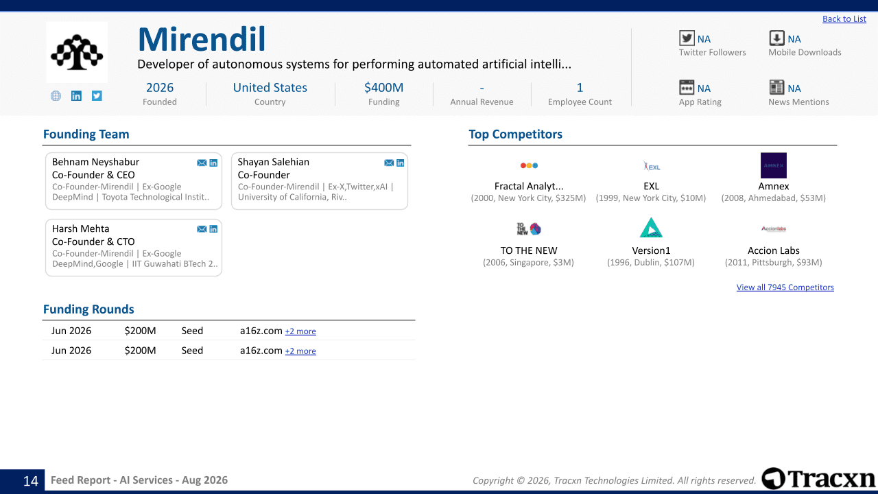Click the Tracxn logo in footer
Screen dimensions: 878x494
(819, 478)
